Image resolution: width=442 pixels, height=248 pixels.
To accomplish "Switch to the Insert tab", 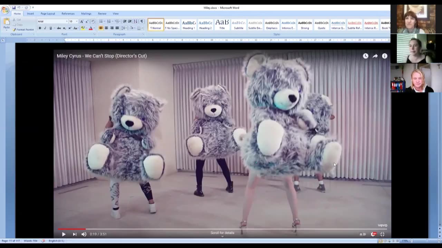I will click(x=30, y=14).
